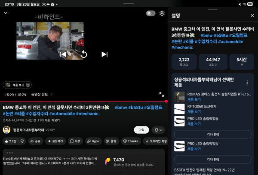
Task: Join the channel with the 가입 button
Action: (141, 130)
